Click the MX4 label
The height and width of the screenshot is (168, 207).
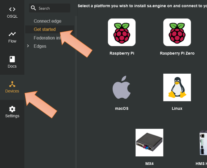click(x=149, y=164)
